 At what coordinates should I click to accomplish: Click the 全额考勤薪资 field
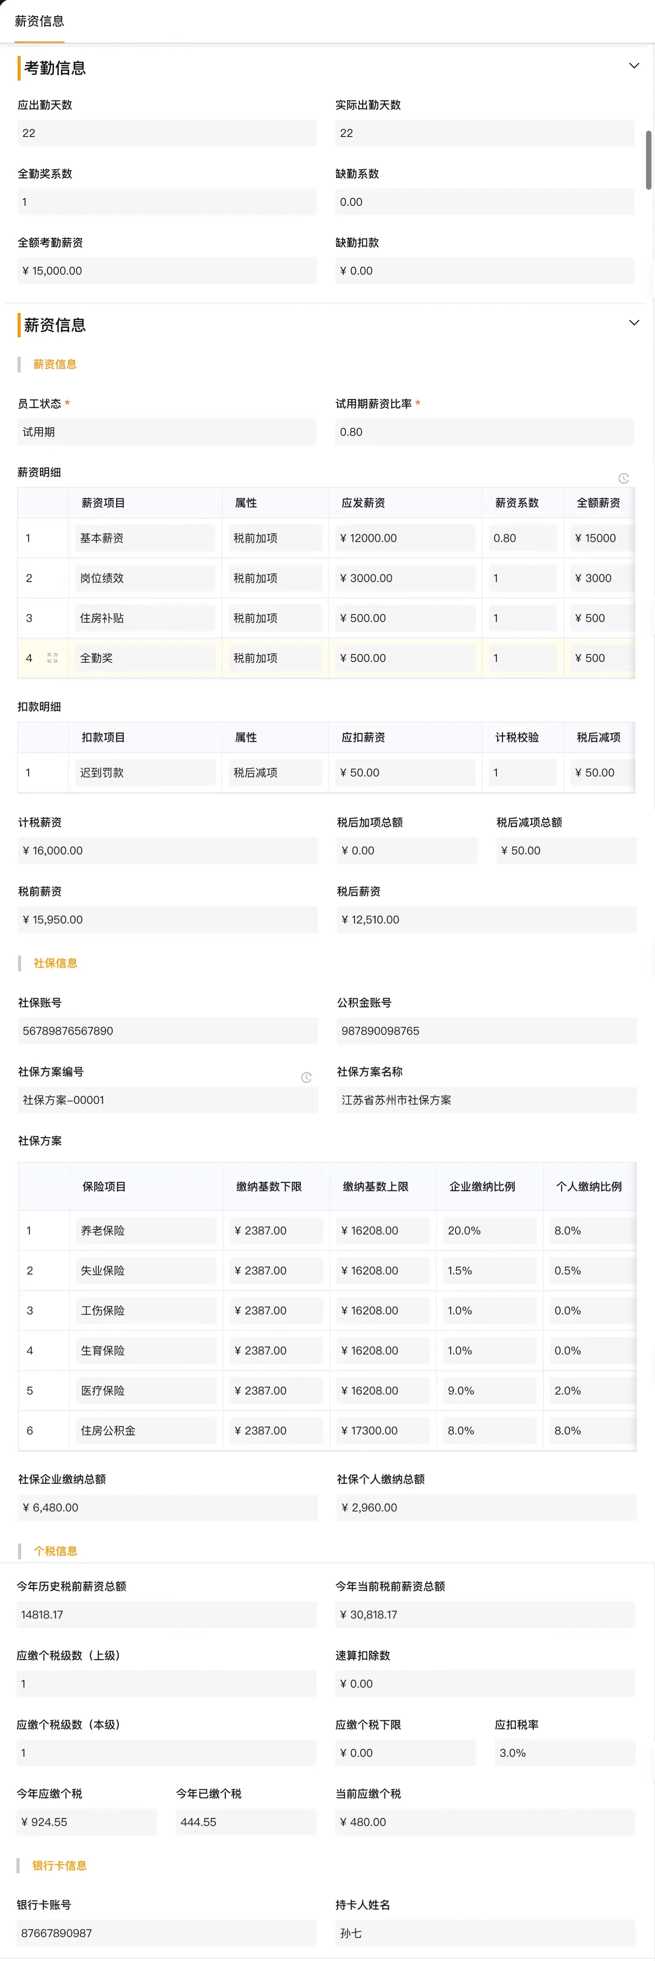click(166, 271)
